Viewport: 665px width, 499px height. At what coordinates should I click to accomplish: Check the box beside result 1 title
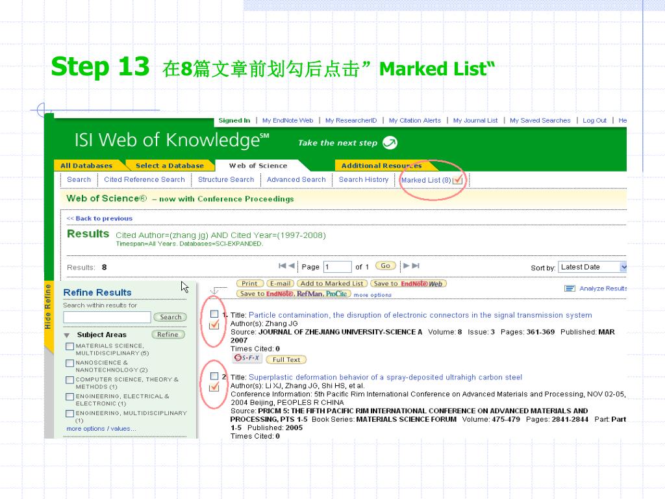(214, 314)
